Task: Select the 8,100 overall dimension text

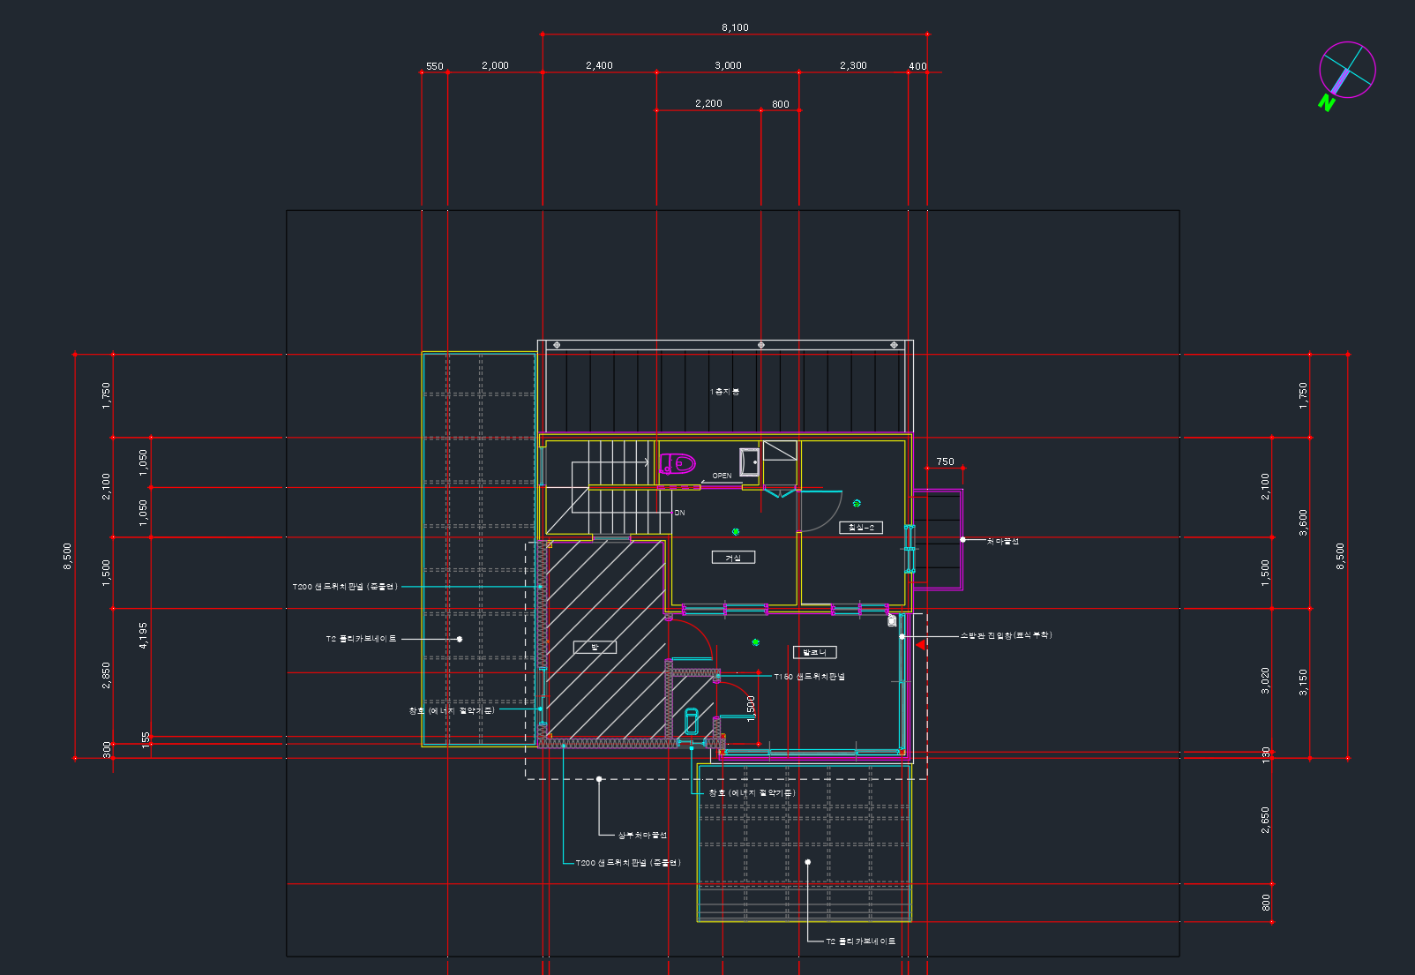Action: [735, 27]
